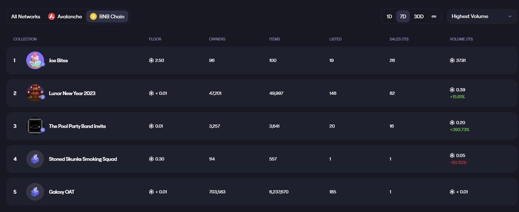Open the Joe Bites collection link
Image resolution: width=519 pixels, height=212 pixels.
(x=58, y=60)
